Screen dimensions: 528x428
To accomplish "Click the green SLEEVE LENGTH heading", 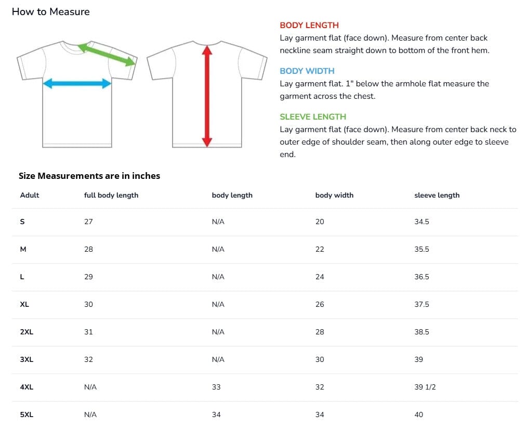I will [x=312, y=116].
